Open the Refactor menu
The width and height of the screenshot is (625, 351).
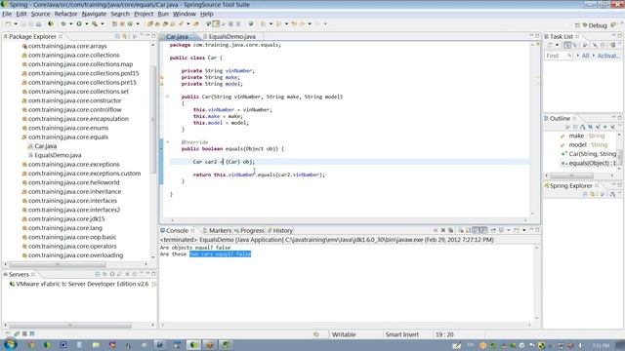pyautogui.click(x=65, y=14)
